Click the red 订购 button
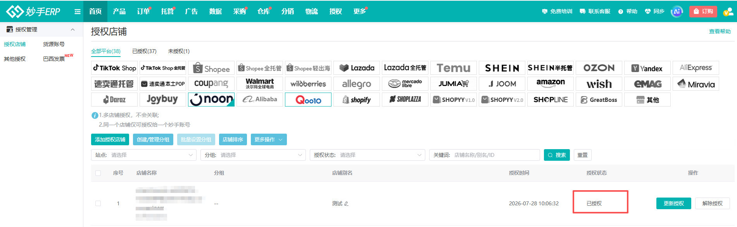 pos(703,11)
